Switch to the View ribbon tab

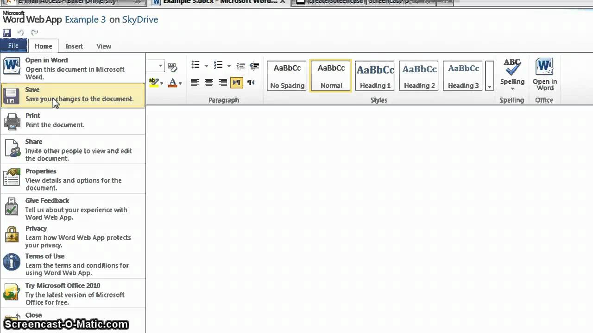tap(104, 46)
